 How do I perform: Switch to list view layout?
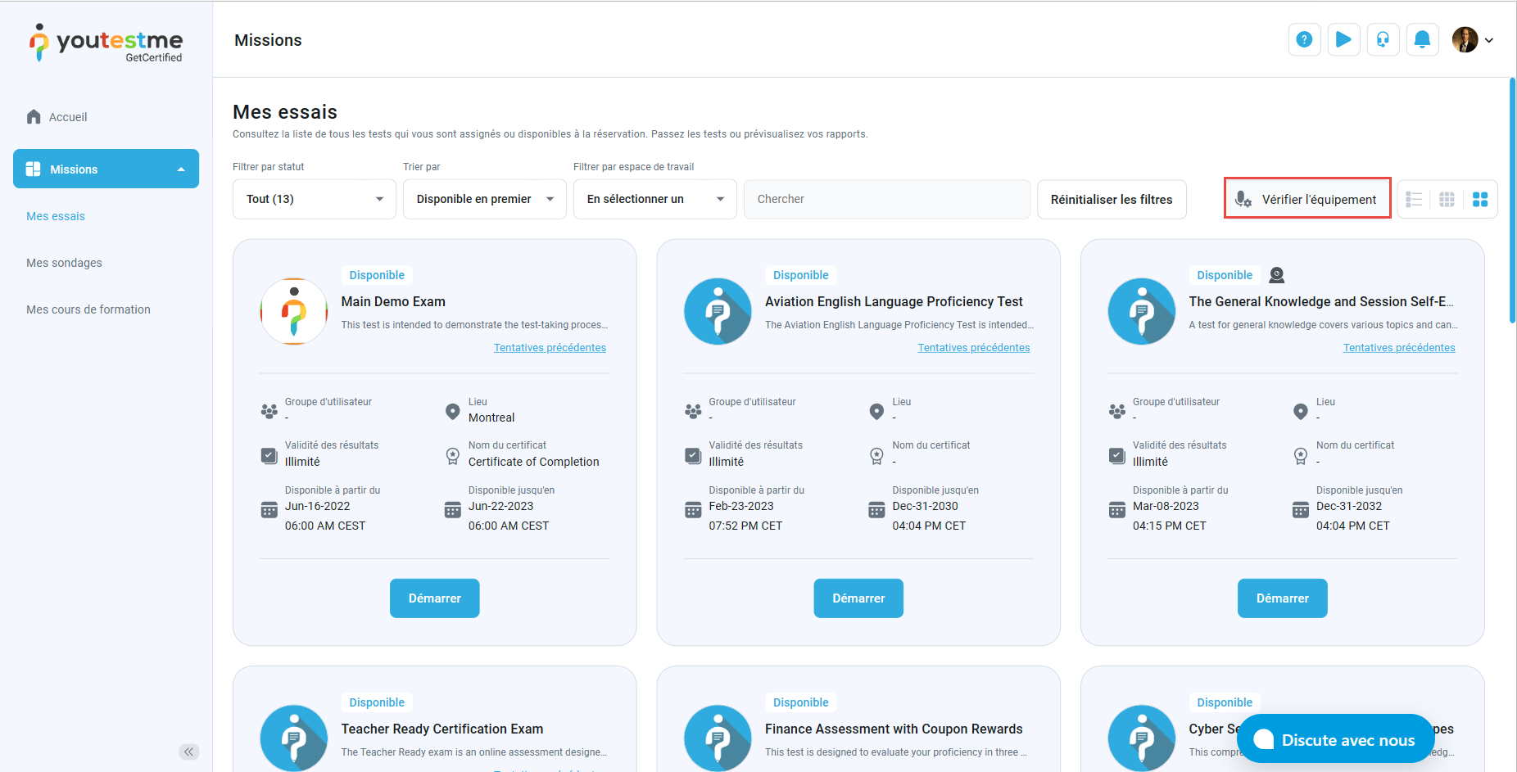(x=1414, y=199)
